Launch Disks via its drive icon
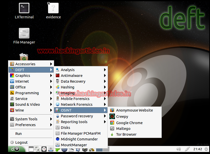Screen dimensions: 210x154 click(58, 128)
